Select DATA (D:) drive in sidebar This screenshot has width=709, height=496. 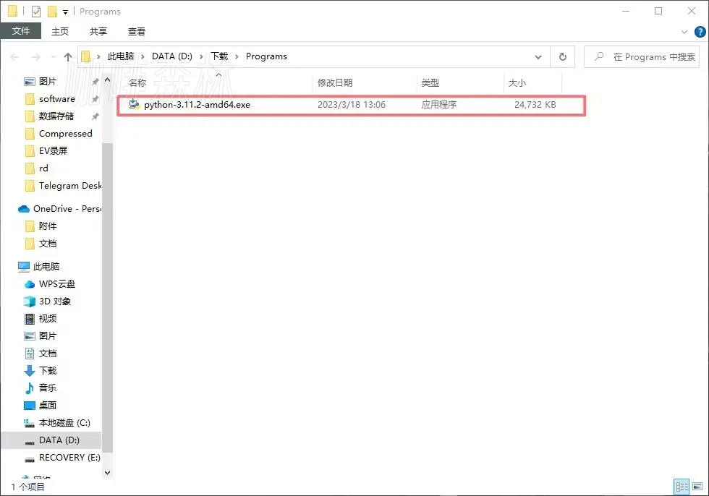(59, 440)
